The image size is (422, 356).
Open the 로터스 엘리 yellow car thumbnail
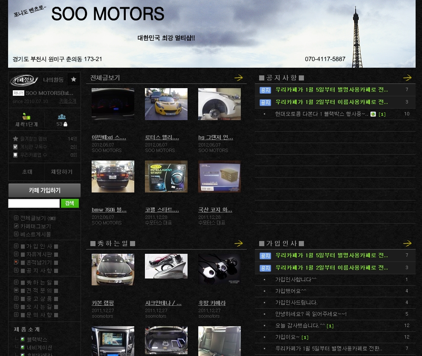tap(166, 104)
